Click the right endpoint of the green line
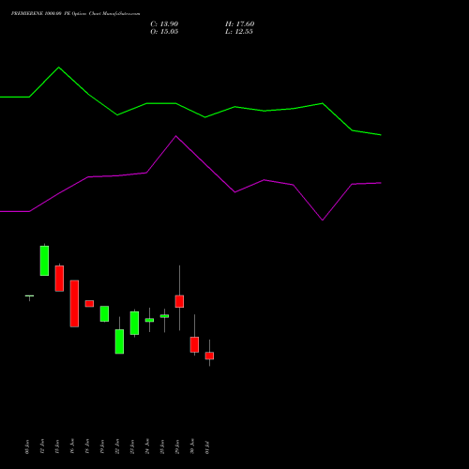Image resolution: width=469 pixels, height=469 pixels. coord(381,135)
